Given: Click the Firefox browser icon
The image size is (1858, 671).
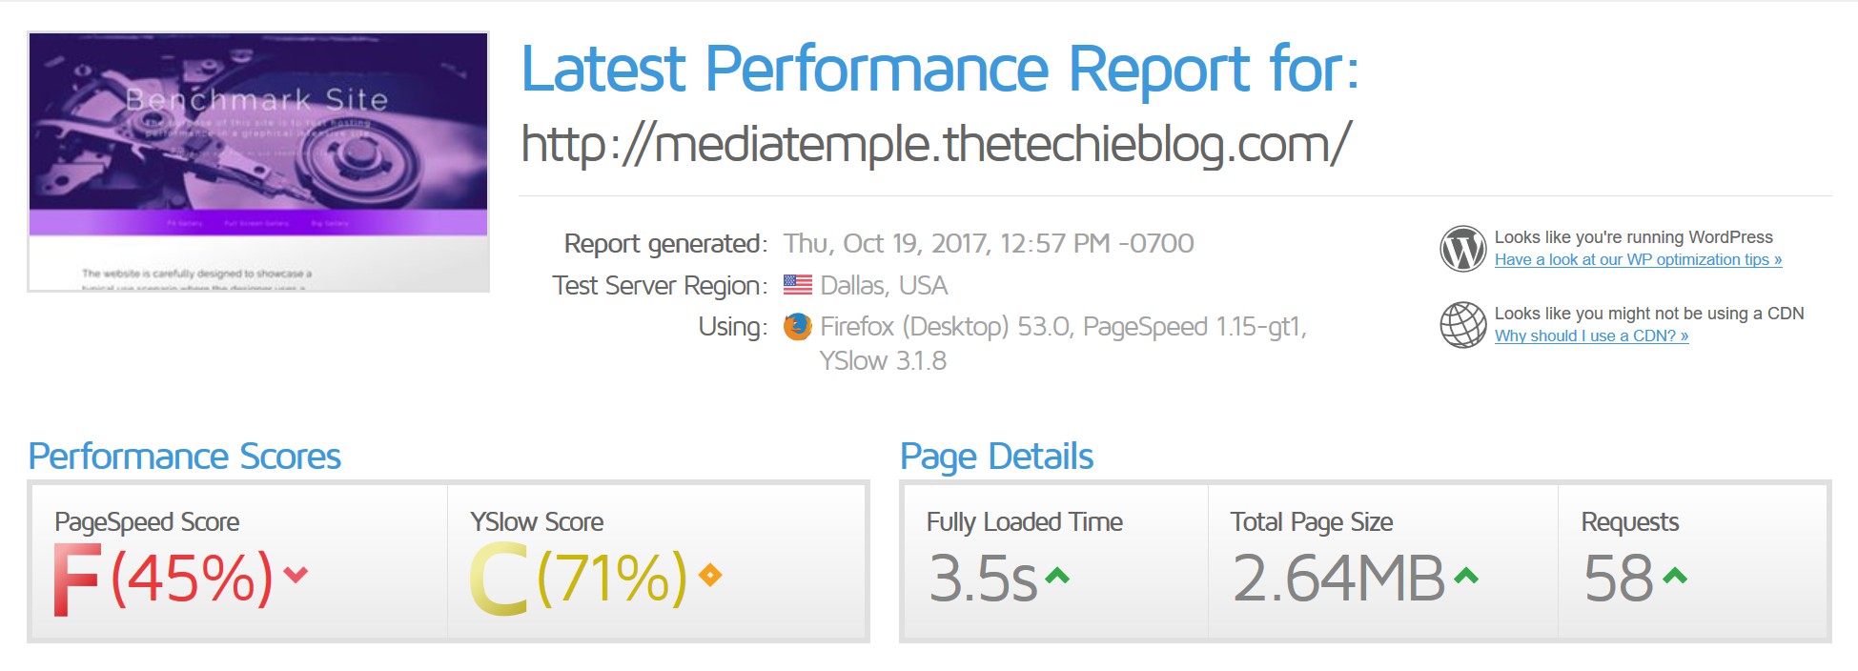Looking at the screenshot, I should pos(797,327).
